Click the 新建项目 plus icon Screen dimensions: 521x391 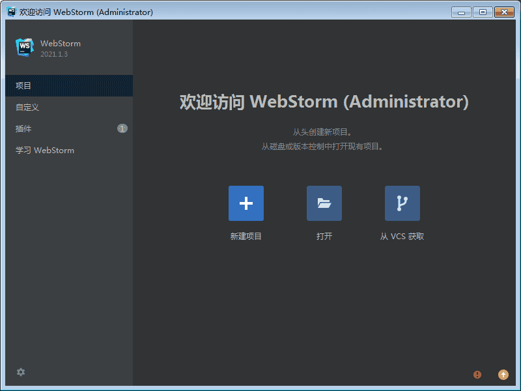click(246, 203)
